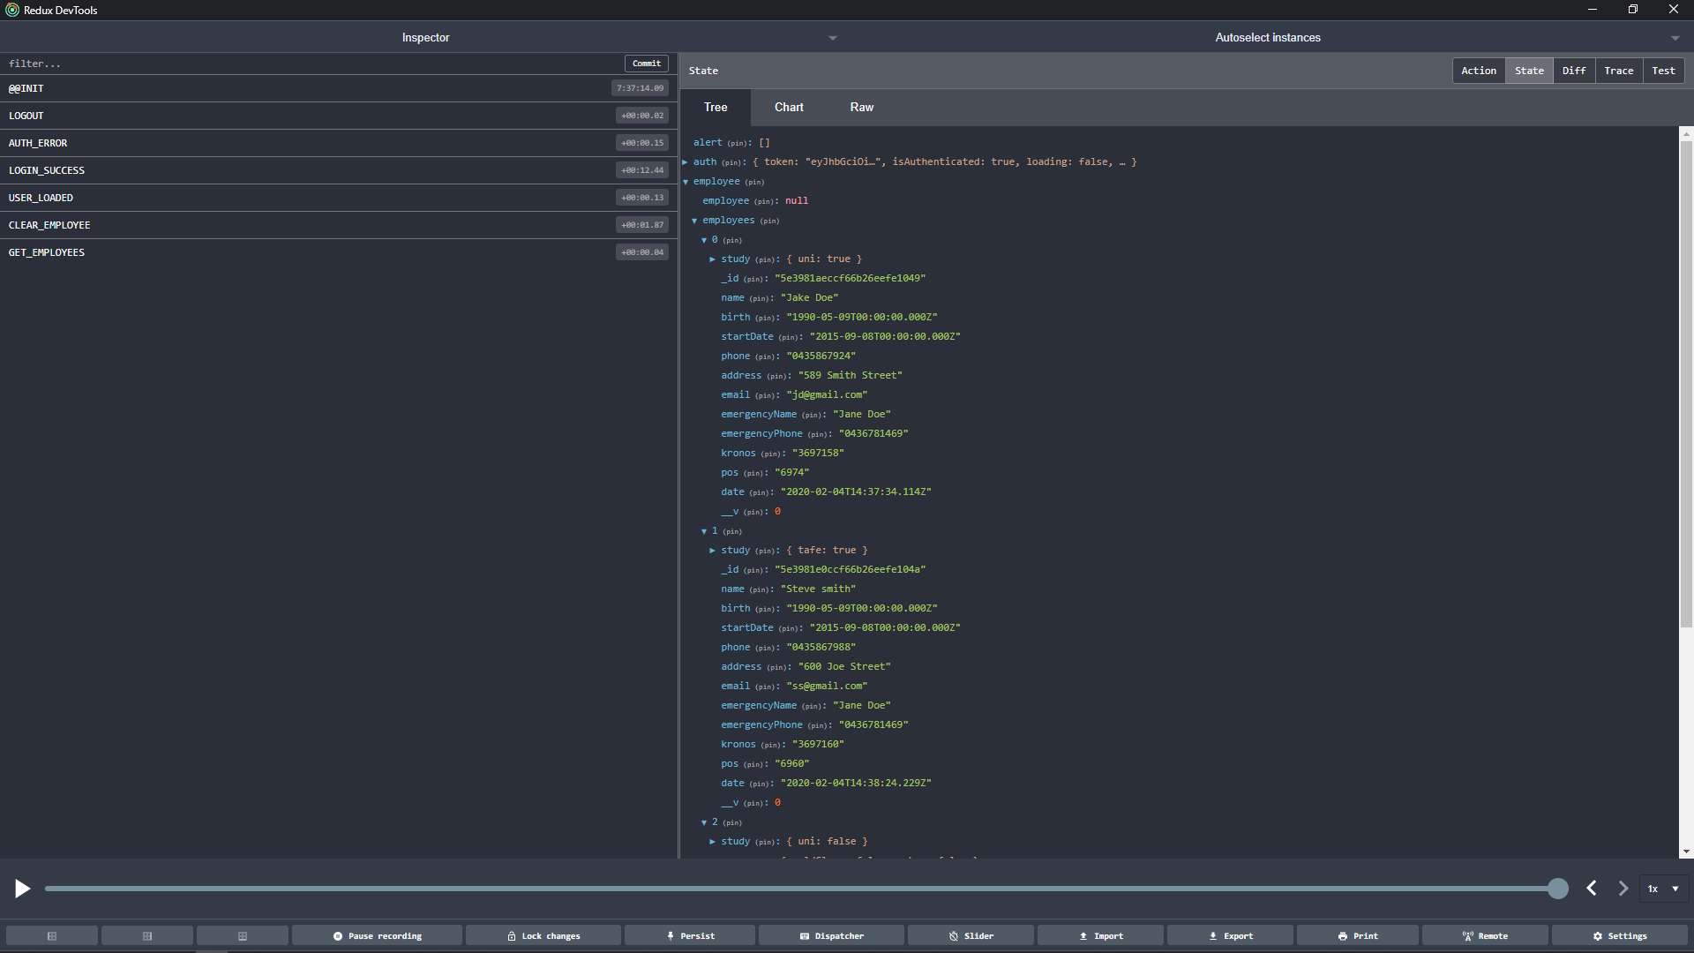Open the playback speed 1x dropdown
1694x953 pixels.
[x=1663, y=889]
